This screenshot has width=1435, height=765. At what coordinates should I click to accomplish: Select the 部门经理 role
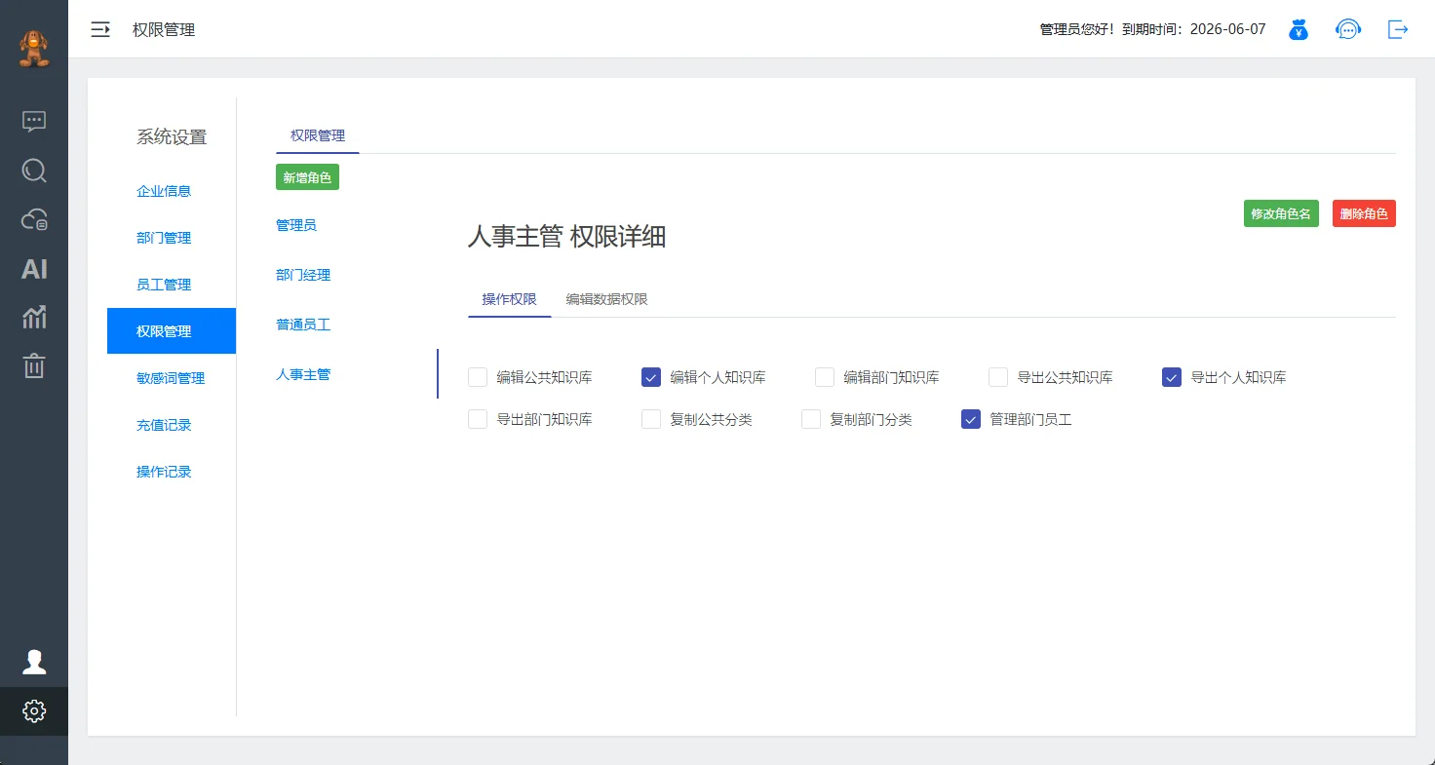point(303,275)
